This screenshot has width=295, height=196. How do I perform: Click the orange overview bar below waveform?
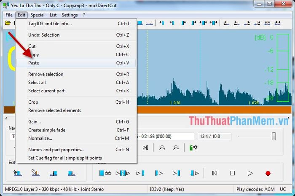214,110
